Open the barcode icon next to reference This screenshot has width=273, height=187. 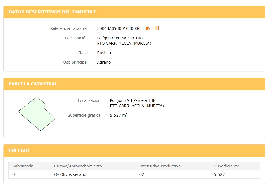[157, 28]
